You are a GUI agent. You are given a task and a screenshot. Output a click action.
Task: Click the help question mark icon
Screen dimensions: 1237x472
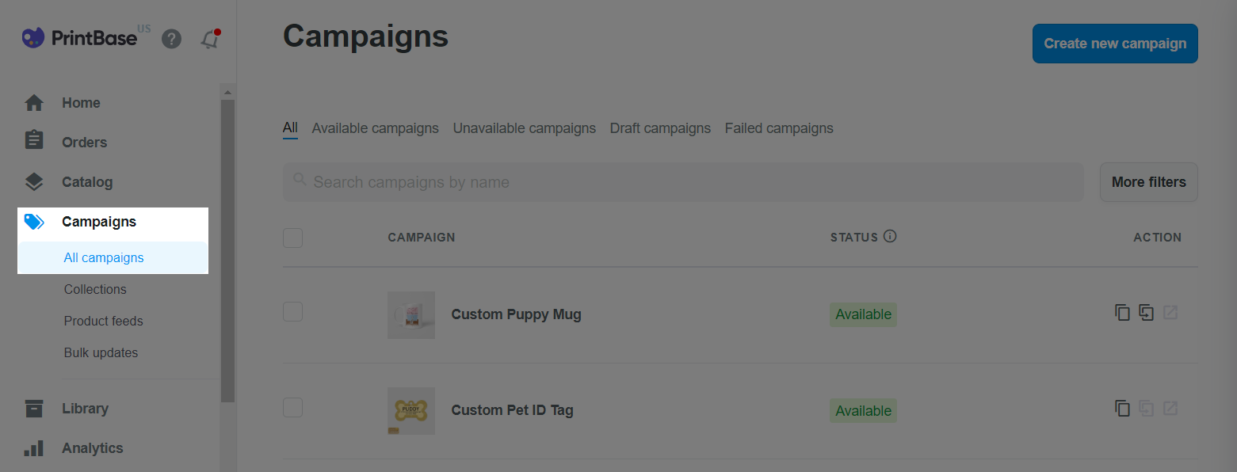pos(171,39)
